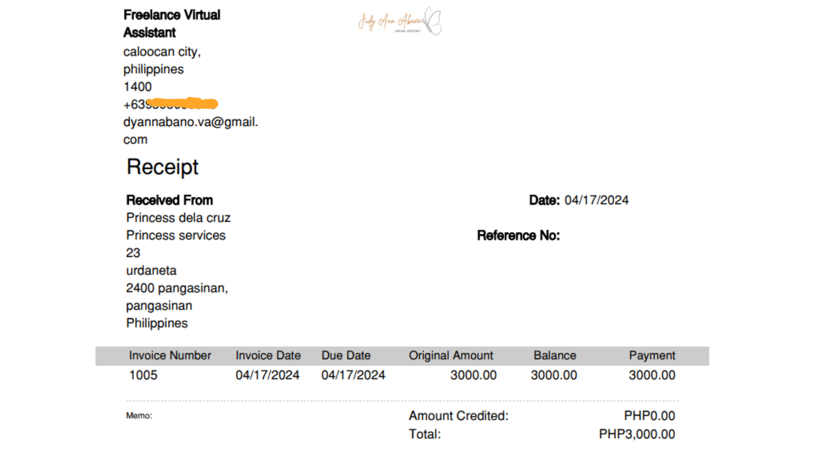The width and height of the screenshot is (825, 464).
Task: Click the Original Amount column header
Action: click(451, 356)
